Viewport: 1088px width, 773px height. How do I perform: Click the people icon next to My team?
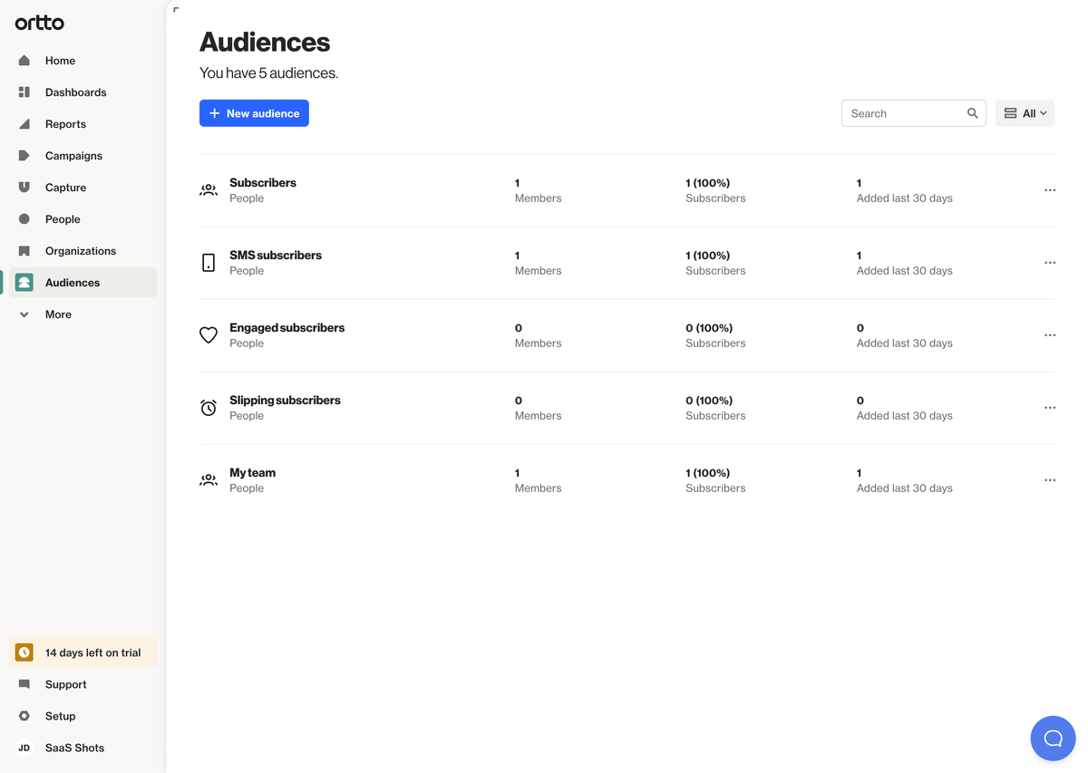click(209, 480)
